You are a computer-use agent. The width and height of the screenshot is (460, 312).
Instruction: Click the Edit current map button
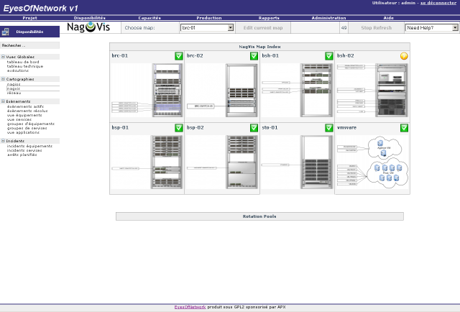point(263,27)
